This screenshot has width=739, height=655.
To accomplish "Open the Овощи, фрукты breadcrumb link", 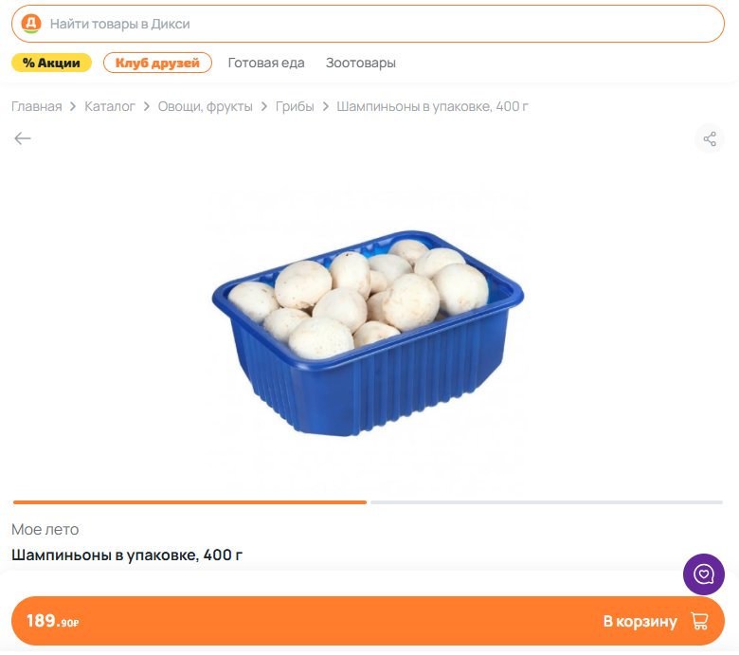I will point(205,106).
